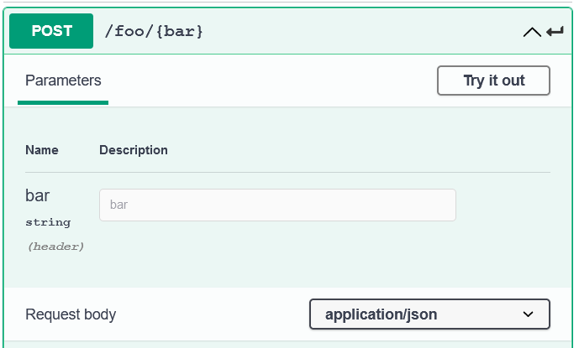Switch to the Parameters tab

tap(63, 81)
